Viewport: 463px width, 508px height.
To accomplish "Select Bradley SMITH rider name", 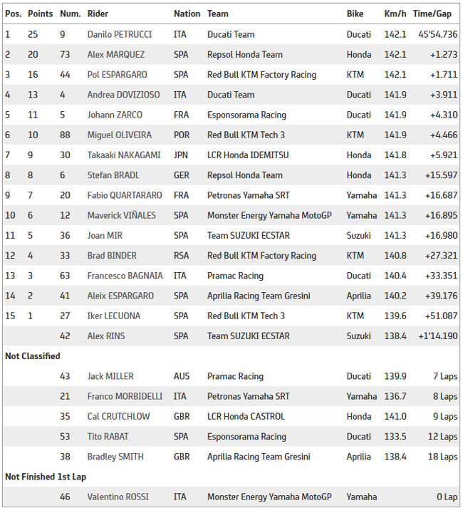I will (115, 457).
